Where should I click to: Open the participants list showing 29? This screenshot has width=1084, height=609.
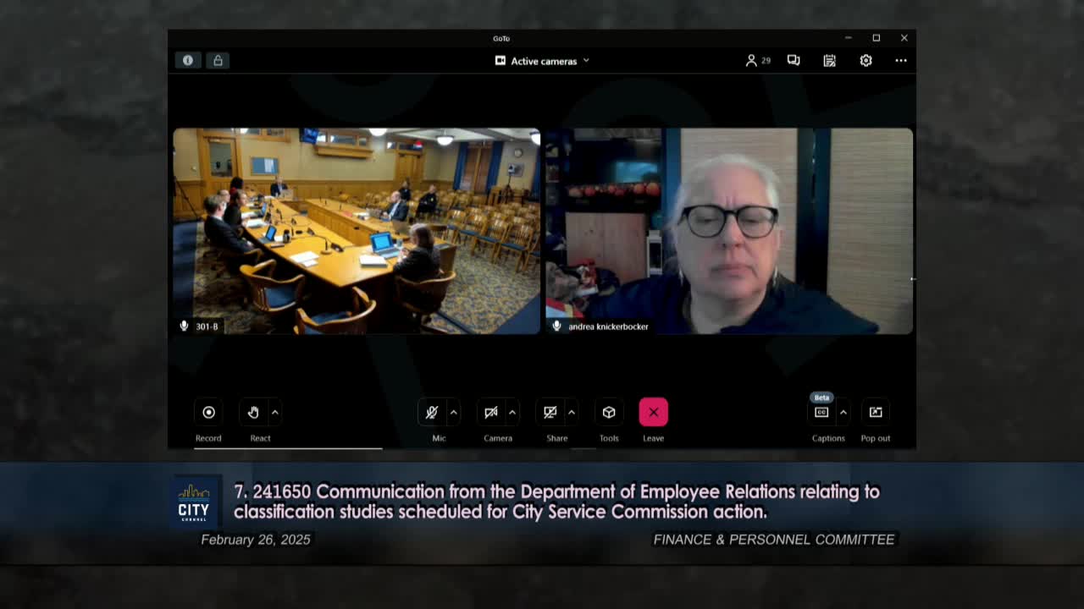tap(757, 61)
